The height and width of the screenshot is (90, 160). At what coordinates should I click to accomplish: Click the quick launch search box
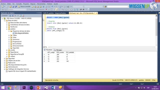click(118, 7)
